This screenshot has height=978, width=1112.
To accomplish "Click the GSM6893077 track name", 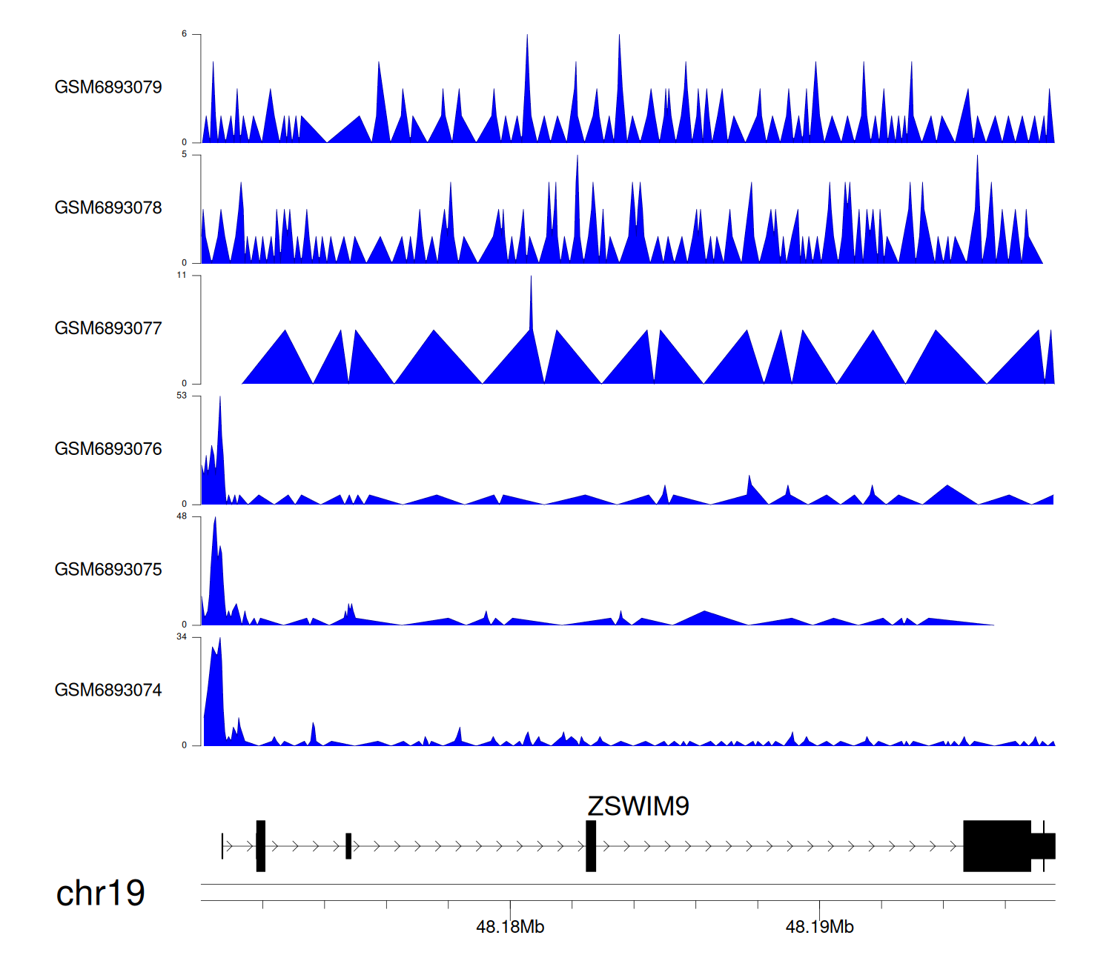I will click(108, 329).
